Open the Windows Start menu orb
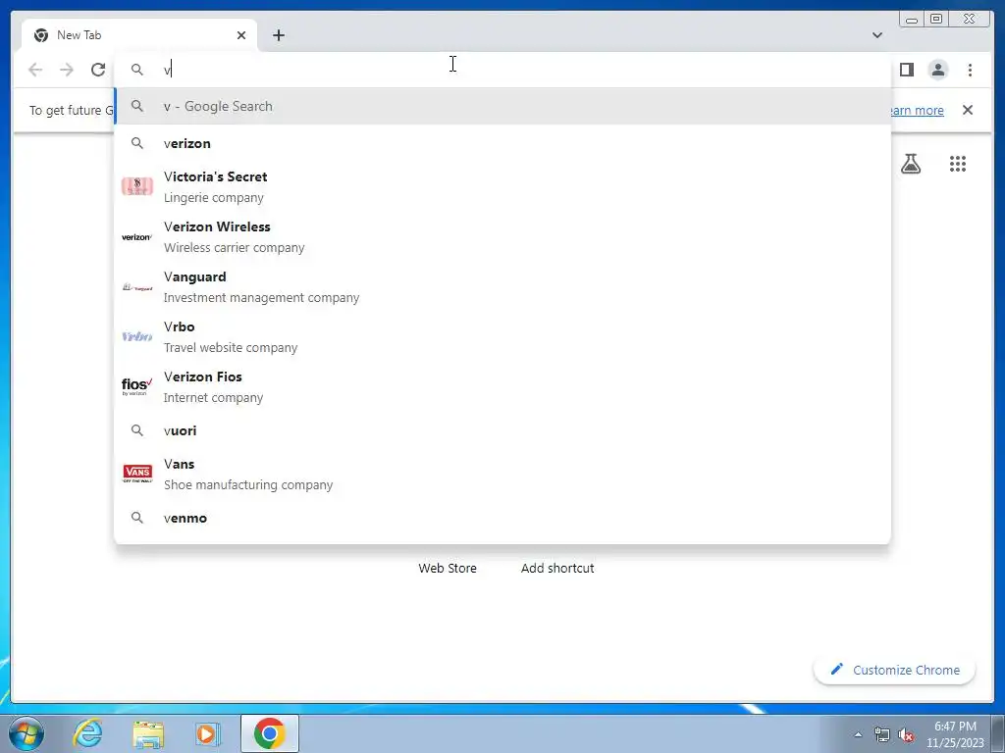1005x753 pixels. point(26,733)
